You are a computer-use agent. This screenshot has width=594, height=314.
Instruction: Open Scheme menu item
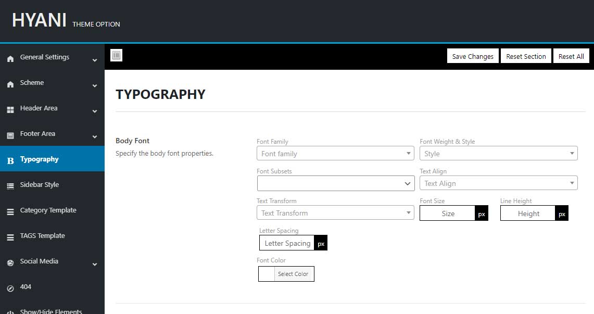click(x=52, y=83)
